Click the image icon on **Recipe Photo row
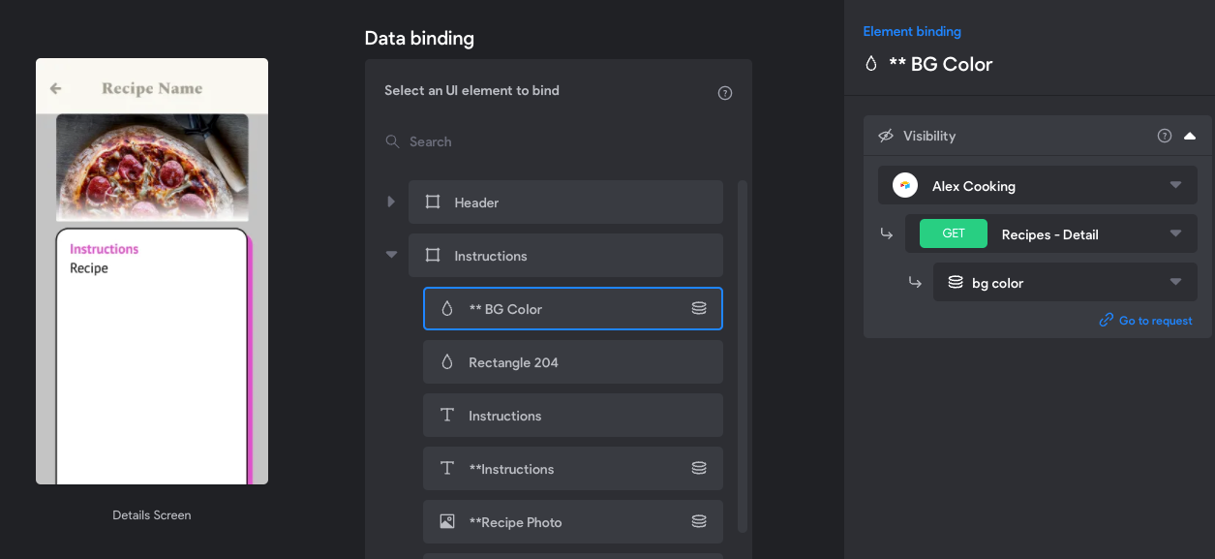Screen dimensions: 1215x559 447,521
